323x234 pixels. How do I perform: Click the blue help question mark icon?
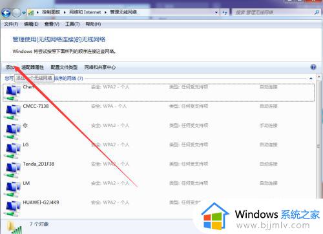coord(313,67)
